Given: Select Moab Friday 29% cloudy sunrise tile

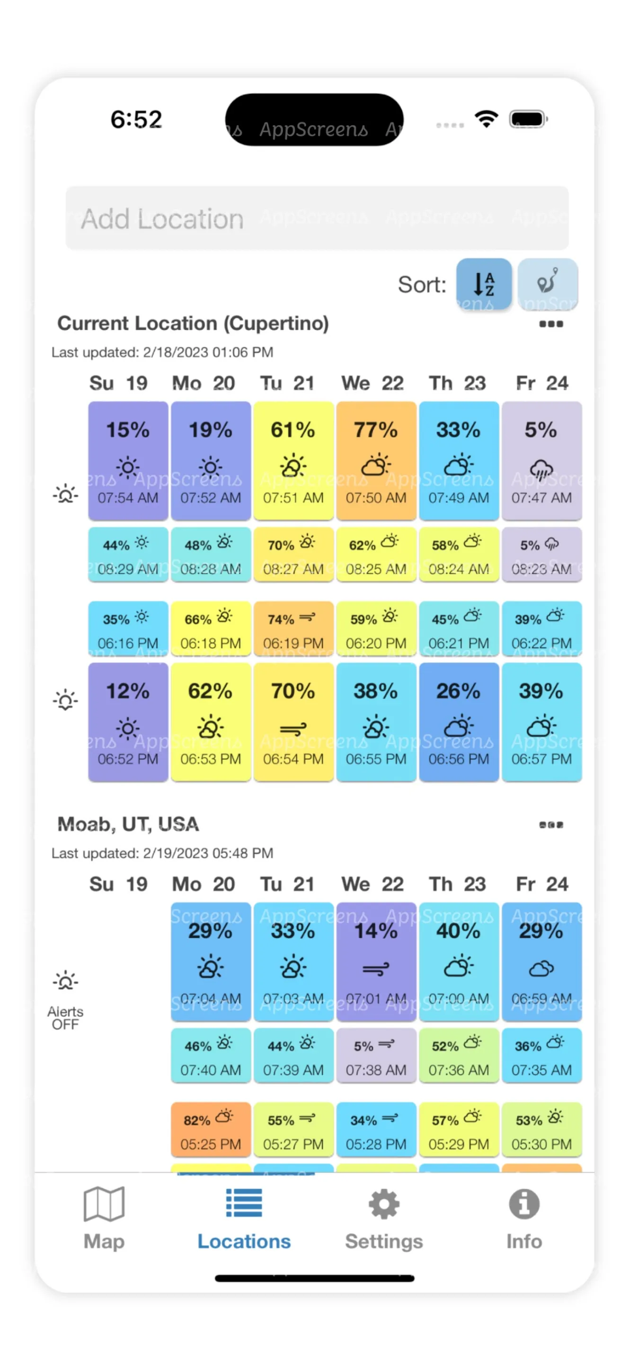Looking at the screenshot, I should (541, 961).
